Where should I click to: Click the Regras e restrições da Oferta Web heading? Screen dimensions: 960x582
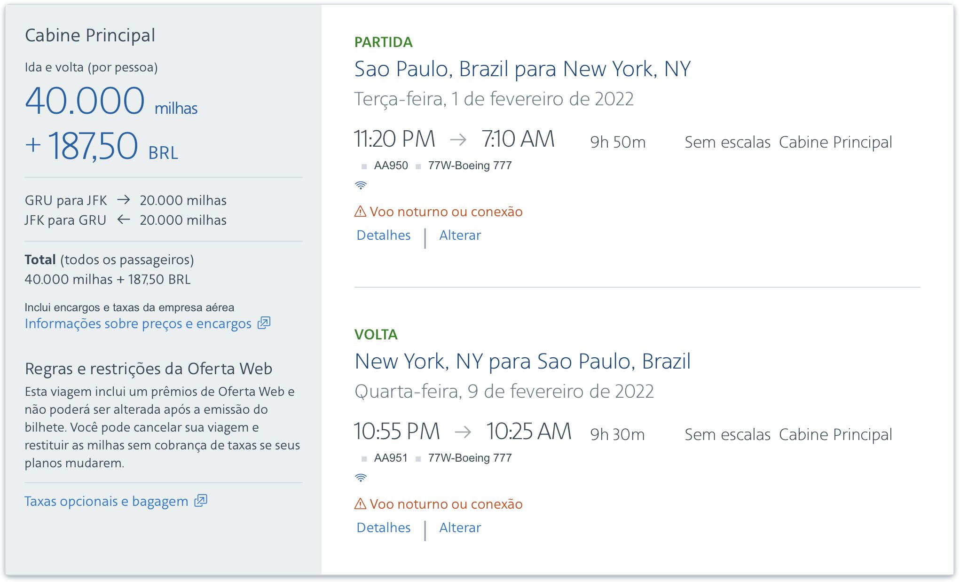[149, 369]
